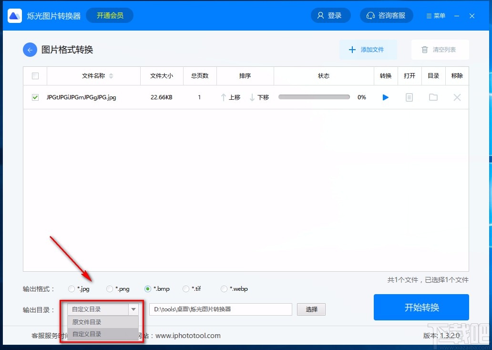The height and width of the screenshot is (350, 492).
Task: Collapse the output directory dropdown arrow
Action: click(x=133, y=309)
